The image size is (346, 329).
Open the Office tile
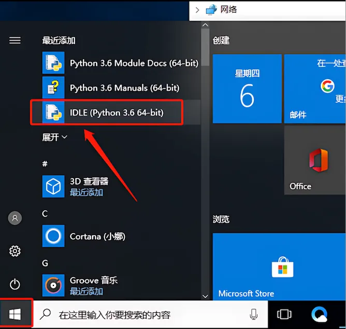[315, 160]
